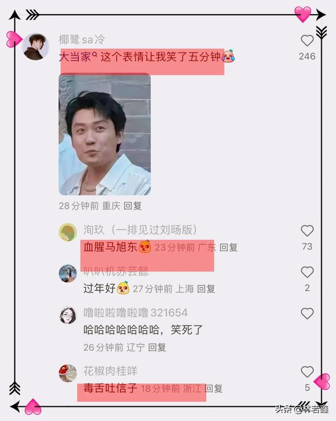Open username 椰鹭 sa 冷
The image size is (336, 421).
point(82,39)
